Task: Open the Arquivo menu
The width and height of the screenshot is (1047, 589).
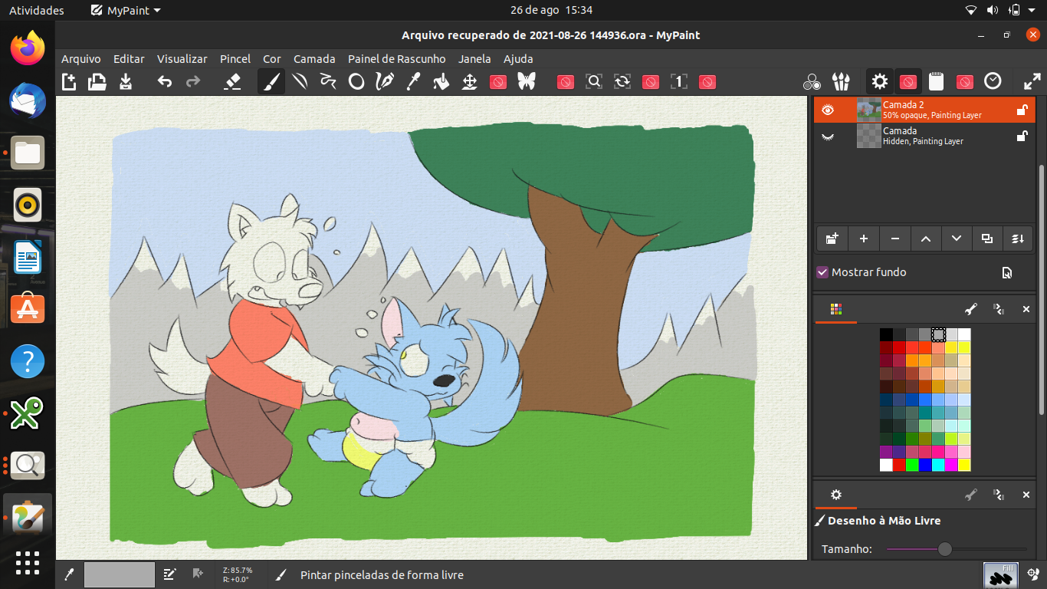Action: coord(81,59)
